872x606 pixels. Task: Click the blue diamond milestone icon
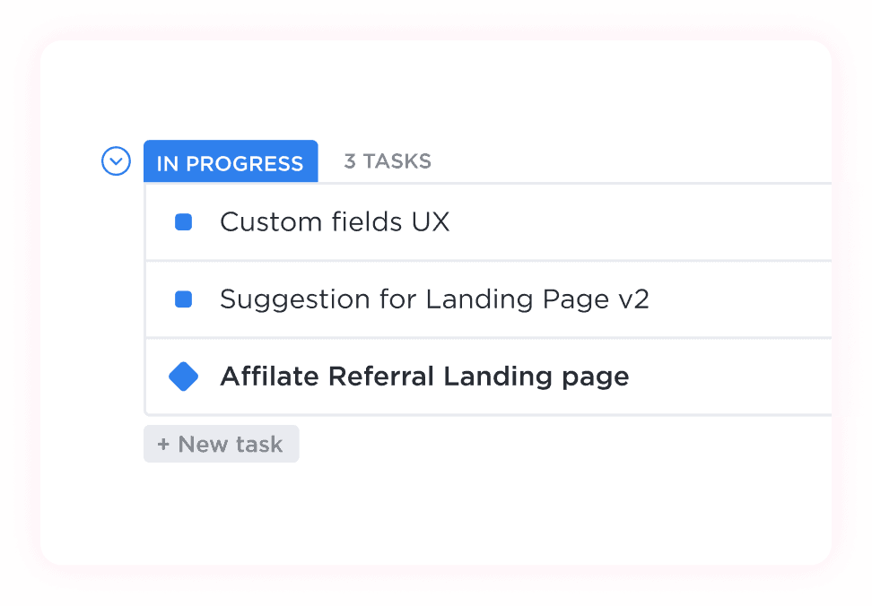click(184, 377)
